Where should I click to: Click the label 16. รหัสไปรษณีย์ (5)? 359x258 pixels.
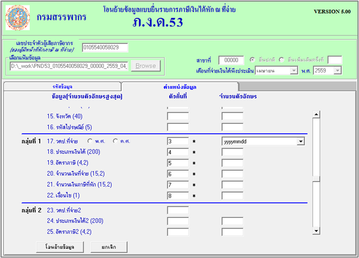coord(69,127)
